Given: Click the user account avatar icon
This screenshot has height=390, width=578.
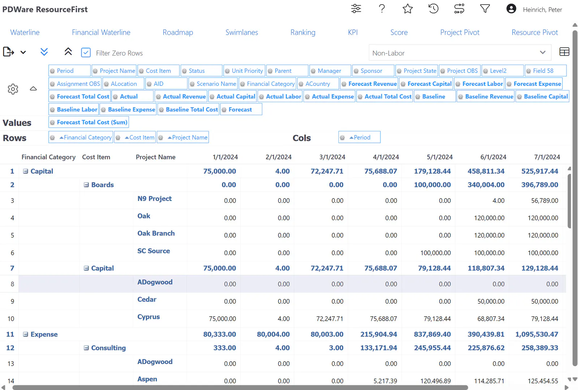Looking at the screenshot, I should [511, 9].
